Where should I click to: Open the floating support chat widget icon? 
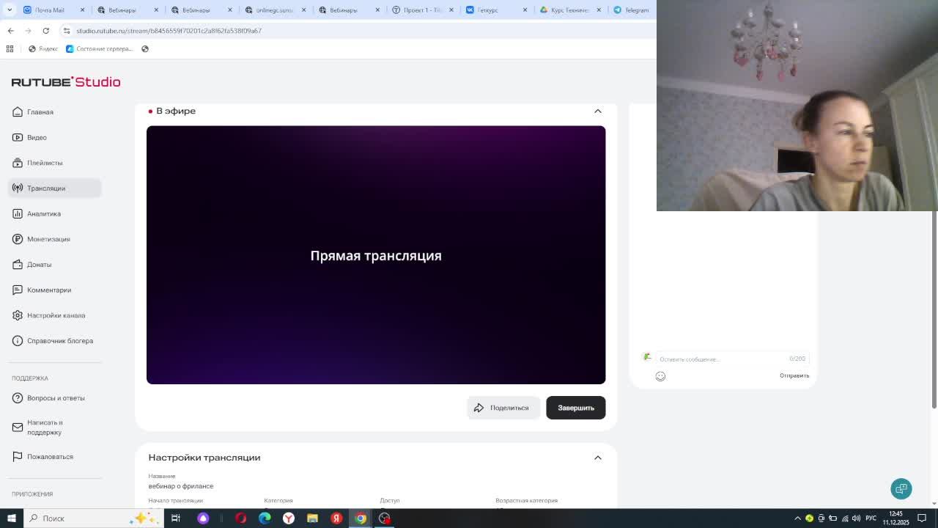[x=901, y=488]
